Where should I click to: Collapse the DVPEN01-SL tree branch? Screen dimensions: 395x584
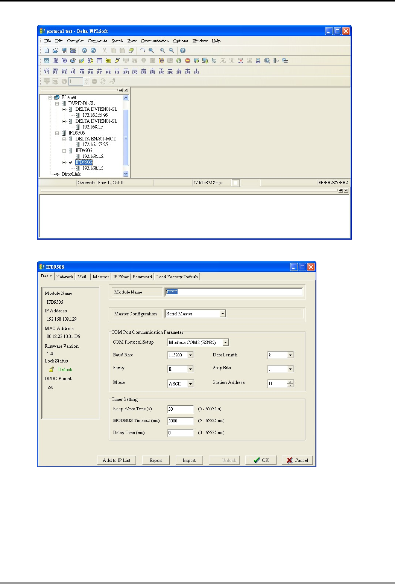tap(57, 103)
